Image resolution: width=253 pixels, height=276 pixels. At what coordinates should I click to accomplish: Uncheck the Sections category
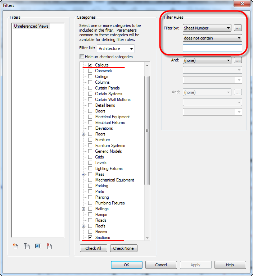[90, 237]
